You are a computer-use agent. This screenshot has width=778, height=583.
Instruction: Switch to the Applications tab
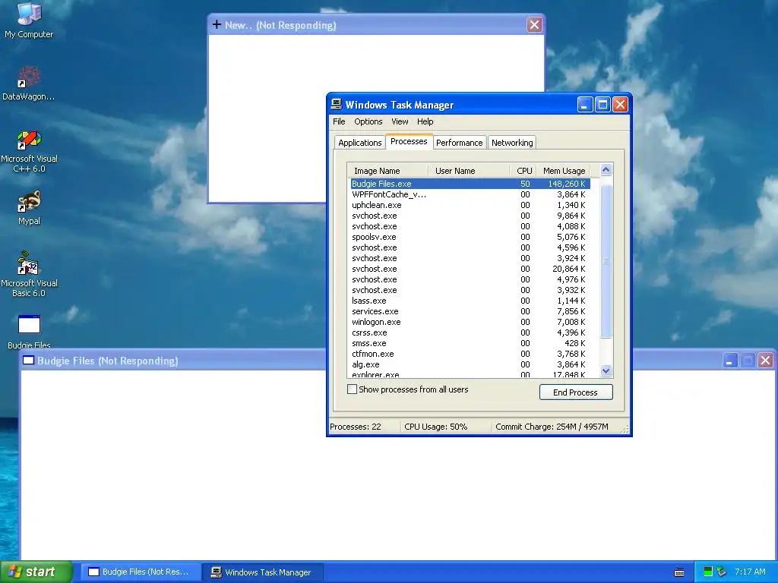pos(359,143)
